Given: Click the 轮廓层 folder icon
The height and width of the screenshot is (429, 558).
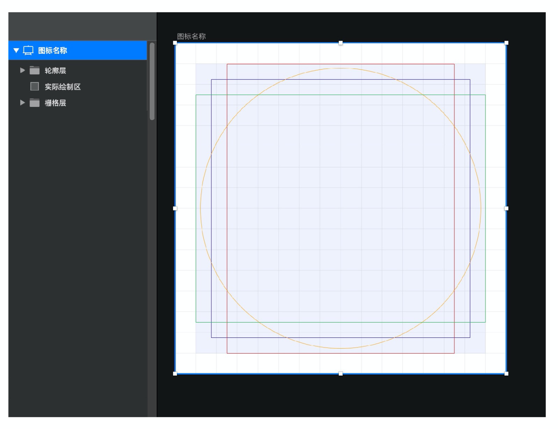Looking at the screenshot, I should click(35, 70).
